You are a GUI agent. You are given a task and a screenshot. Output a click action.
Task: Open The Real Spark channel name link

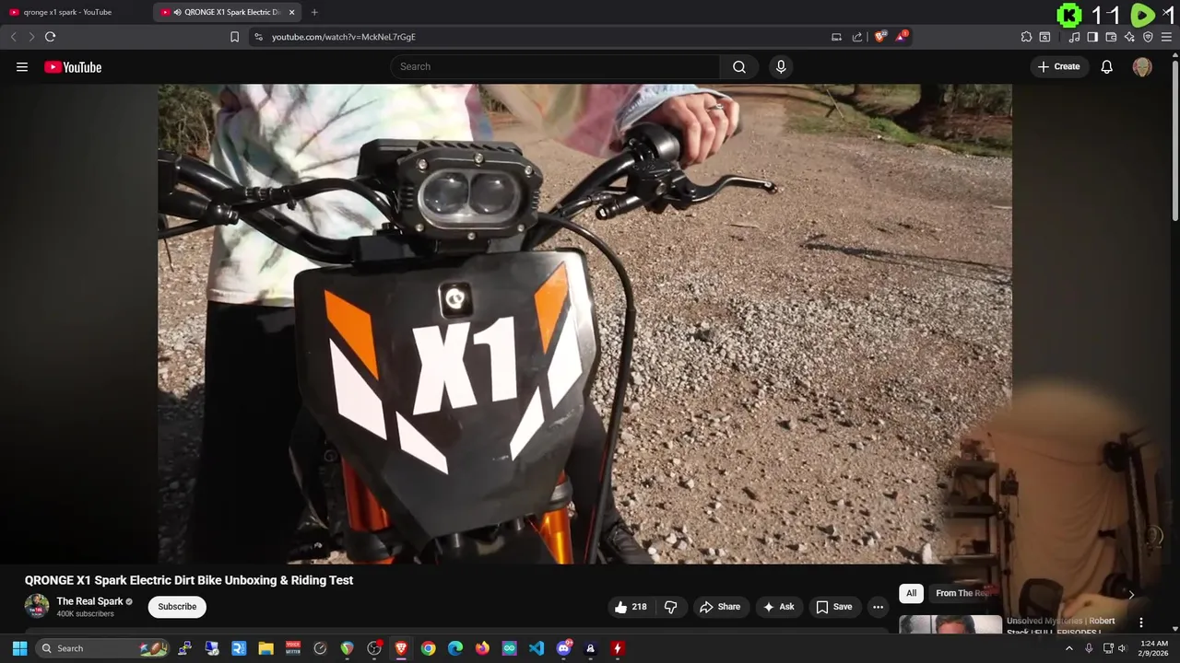[89, 601]
